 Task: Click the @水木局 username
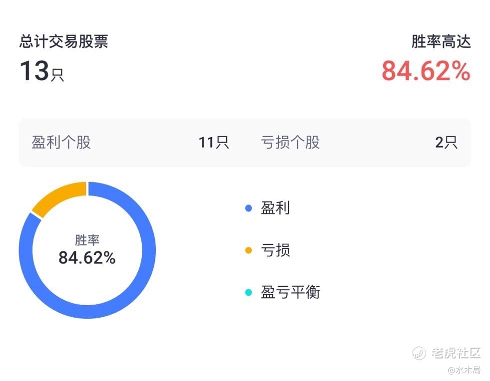[464, 370]
